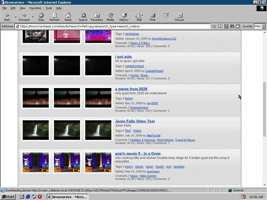Click the Mail toolbar icon

point(138,17)
